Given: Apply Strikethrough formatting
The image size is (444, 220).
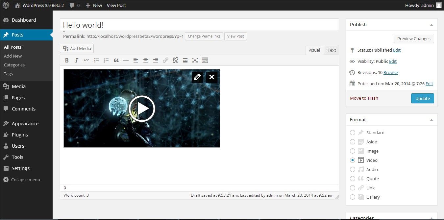Looking at the screenshot, I should [x=86, y=60].
